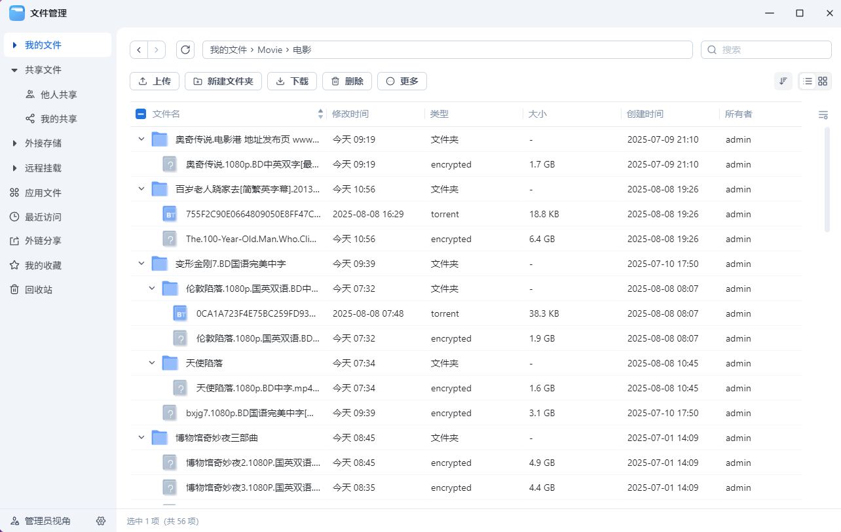Switch to grid view layout
The image size is (841, 532).
click(823, 81)
